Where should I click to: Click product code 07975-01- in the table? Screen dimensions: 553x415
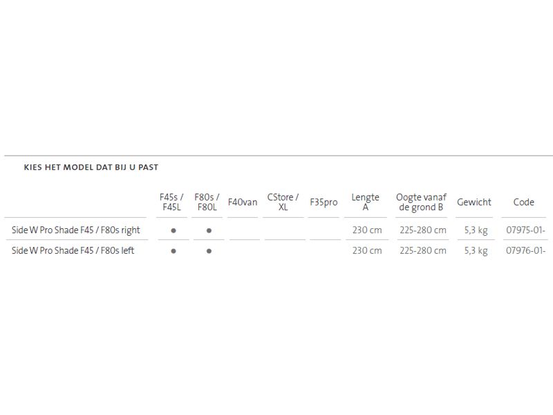[x=526, y=230]
